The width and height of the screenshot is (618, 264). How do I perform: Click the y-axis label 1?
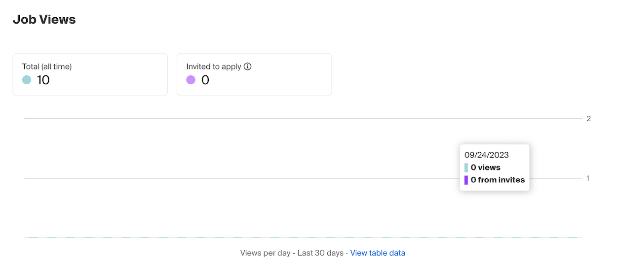point(588,178)
